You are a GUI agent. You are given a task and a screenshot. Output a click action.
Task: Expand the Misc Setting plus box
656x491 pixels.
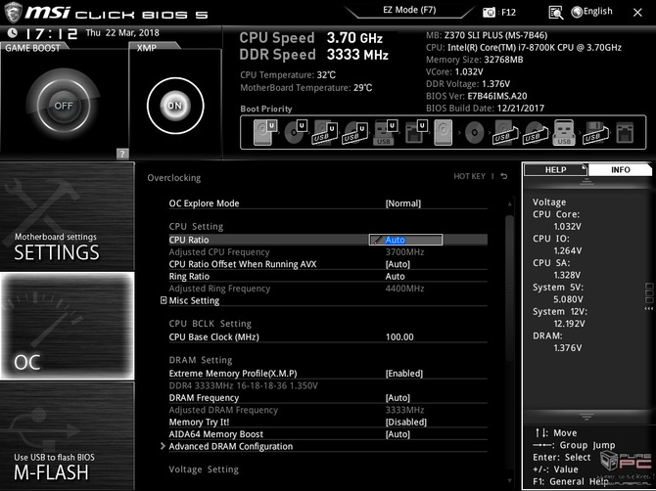[164, 300]
